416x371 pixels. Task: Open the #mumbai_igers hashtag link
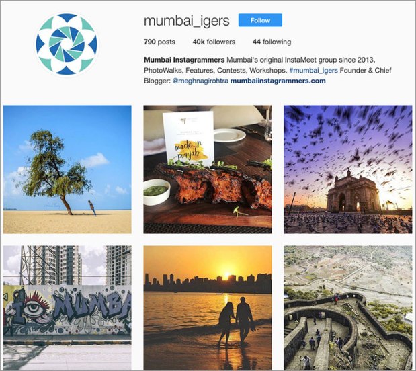(x=313, y=71)
